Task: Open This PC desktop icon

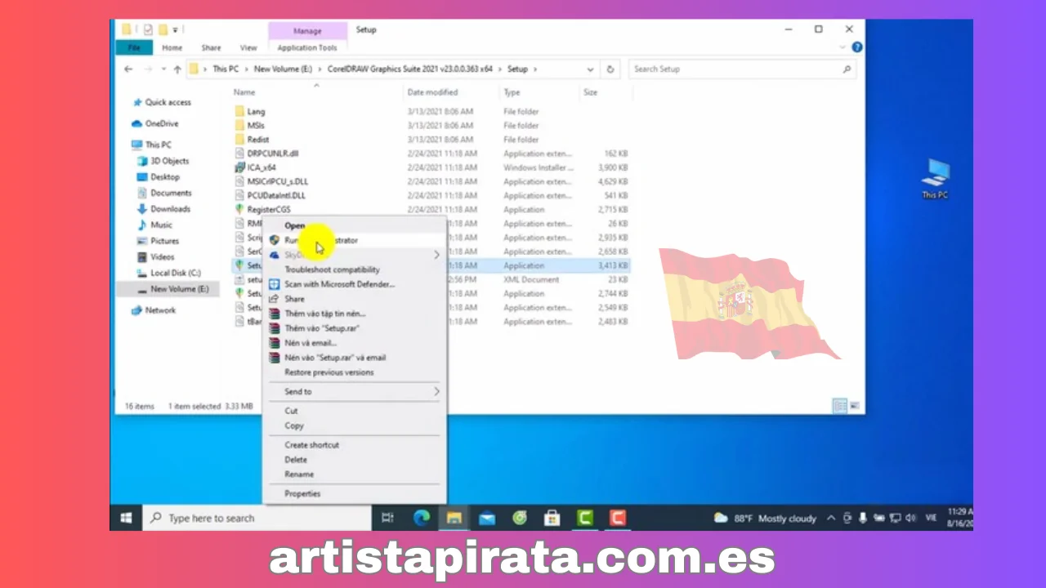Action: (935, 179)
